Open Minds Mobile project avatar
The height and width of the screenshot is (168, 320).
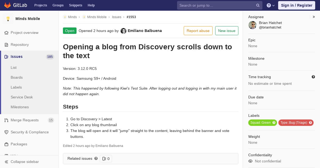point(8,19)
